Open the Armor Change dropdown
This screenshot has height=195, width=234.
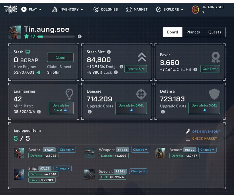[x=207, y=150]
